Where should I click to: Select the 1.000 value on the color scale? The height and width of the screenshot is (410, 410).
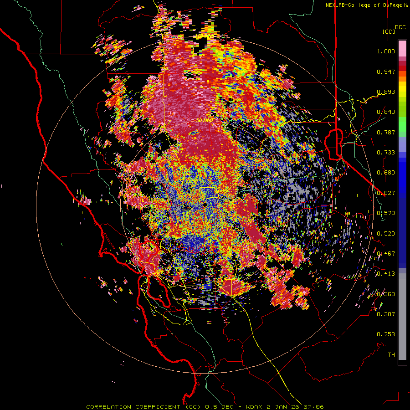[x=386, y=51]
